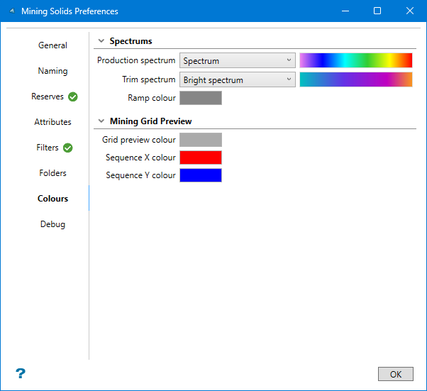Click the red Sequence X colour swatch

pos(201,158)
